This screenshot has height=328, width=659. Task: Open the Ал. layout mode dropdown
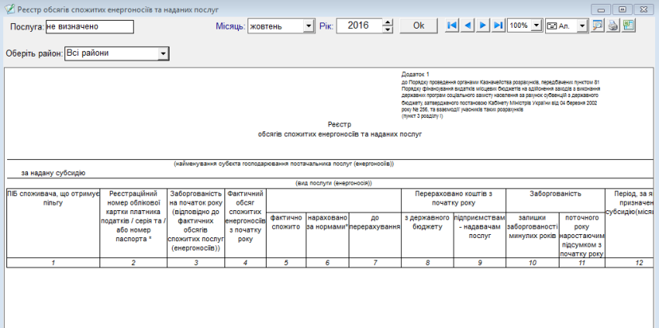coord(583,26)
